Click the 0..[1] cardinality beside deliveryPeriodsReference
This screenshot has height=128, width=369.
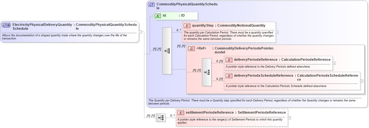click(x=220, y=61)
